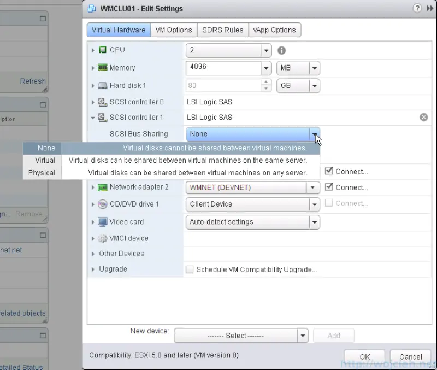
Task: Click the Video card monitor icon
Action: tap(102, 222)
